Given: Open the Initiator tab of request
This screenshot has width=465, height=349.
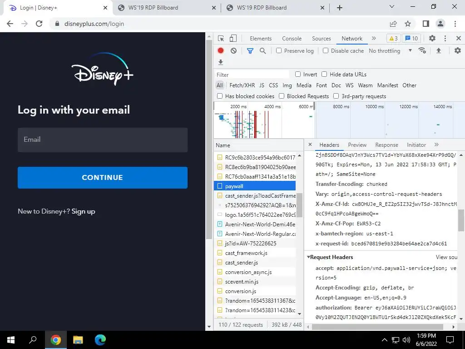Looking at the screenshot, I should (x=416, y=145).
